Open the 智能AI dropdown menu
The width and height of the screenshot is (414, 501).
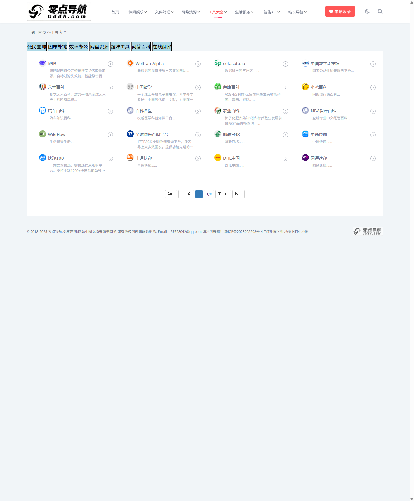coord(272,12)
